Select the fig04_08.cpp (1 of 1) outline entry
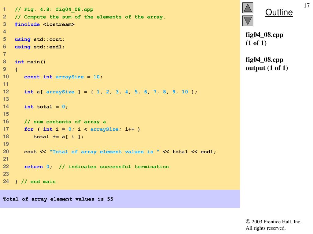Viewport: 313px width, 234px height. [264, 39]
